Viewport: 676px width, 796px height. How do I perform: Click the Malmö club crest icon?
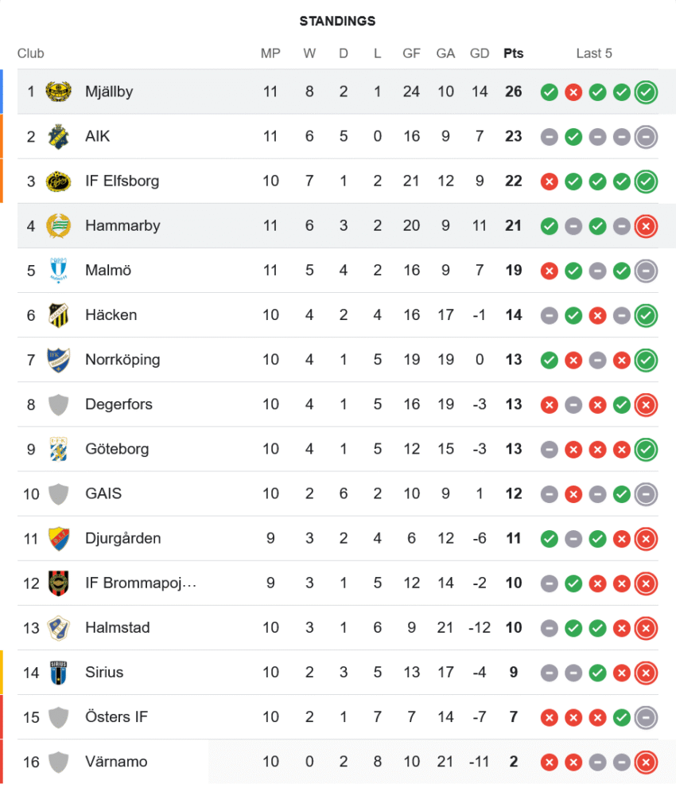point(58,270)
